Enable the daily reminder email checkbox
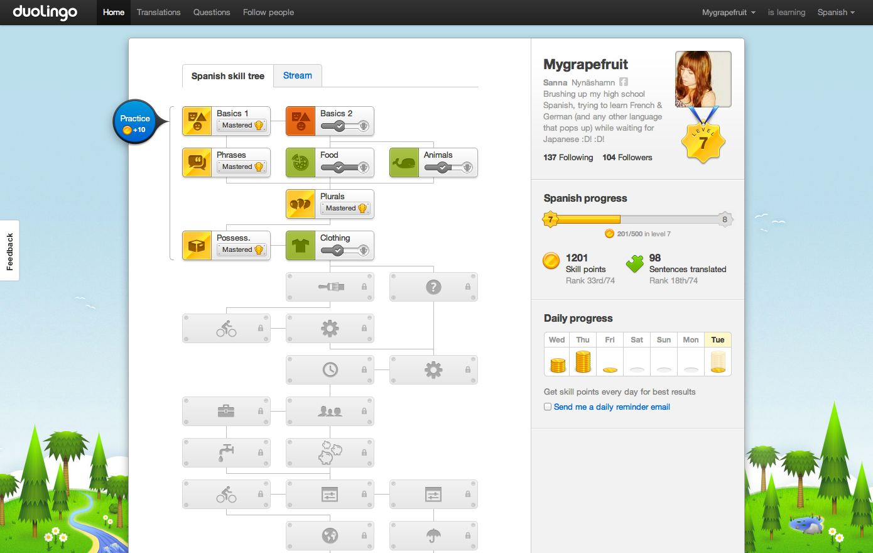873x553 pixels. coord(548,407)
